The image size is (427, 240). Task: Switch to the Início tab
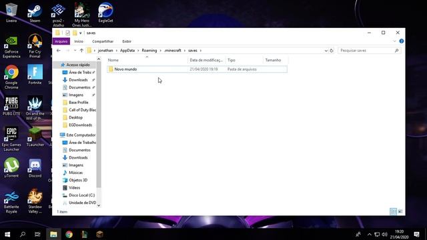(79, 41)
